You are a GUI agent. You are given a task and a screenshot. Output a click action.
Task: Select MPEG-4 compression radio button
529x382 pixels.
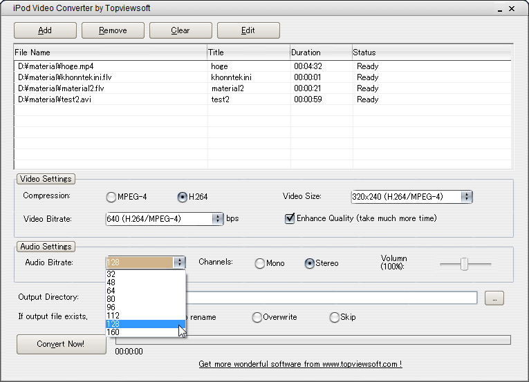111,197
